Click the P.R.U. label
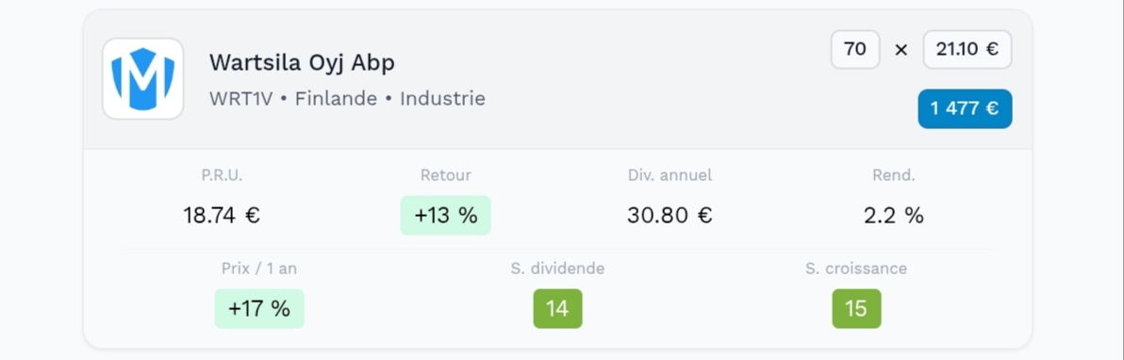Viewport: 1124px width, 360px height. pos(223,175)
